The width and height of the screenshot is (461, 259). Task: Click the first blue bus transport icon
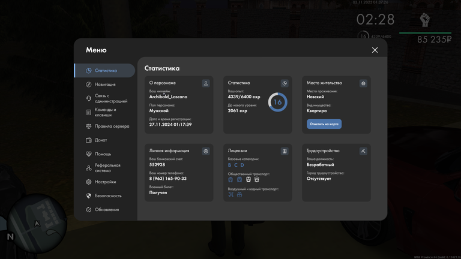tap(230, 179)
